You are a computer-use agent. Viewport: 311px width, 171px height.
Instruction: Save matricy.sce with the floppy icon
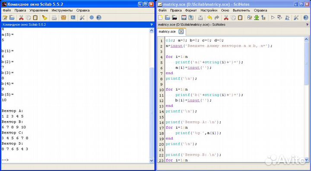pyautogui.click(x=184, y=18)
